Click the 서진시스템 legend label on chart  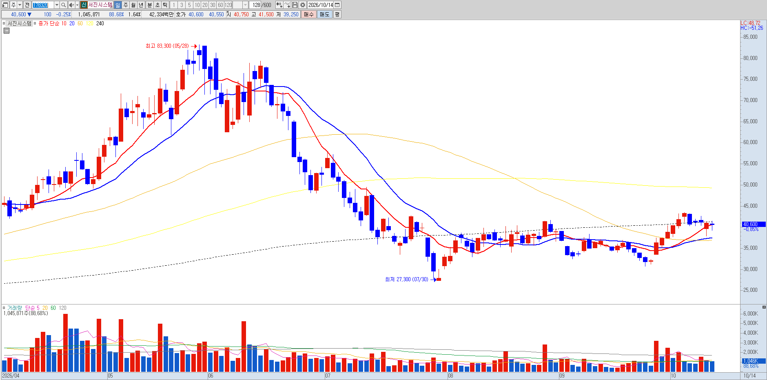coord(20,23)
